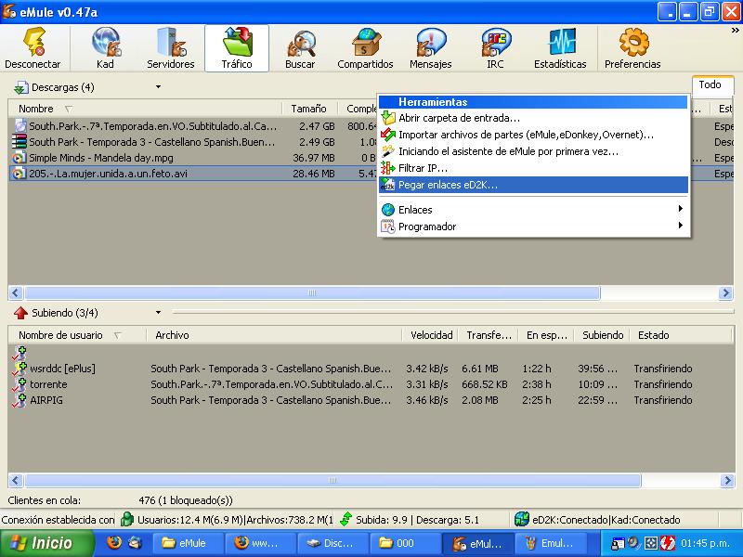Open the IRC toolbar button
The height and width of the screenshot is (557, 743).
click(x=495, y=48)
